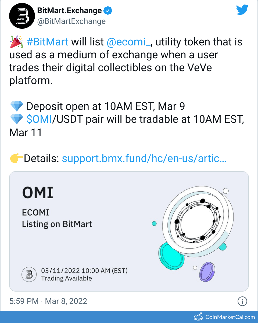Open the @BitMartExchange handle
Screen dimensions: 258x323
(x=71, y=21)
